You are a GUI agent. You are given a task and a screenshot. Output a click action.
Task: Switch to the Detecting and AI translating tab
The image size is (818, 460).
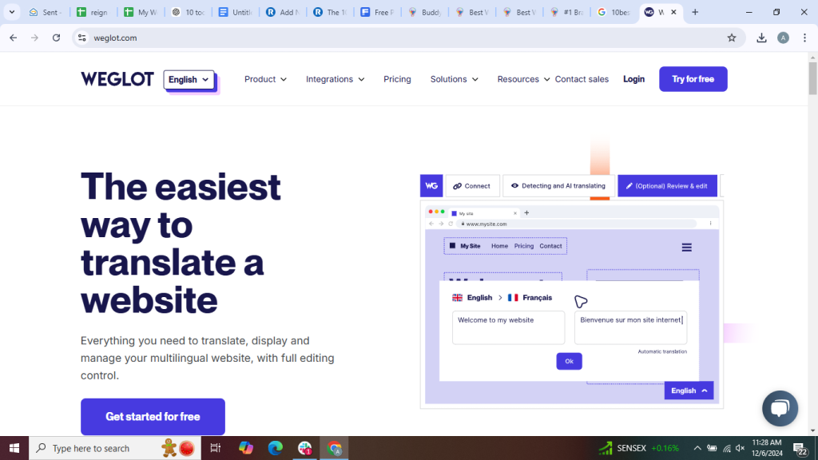point(558,186)
